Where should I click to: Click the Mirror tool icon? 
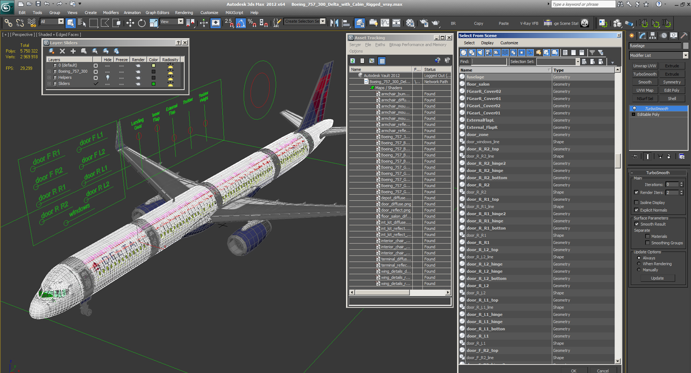pyautogui.click(x=334, y=23)
